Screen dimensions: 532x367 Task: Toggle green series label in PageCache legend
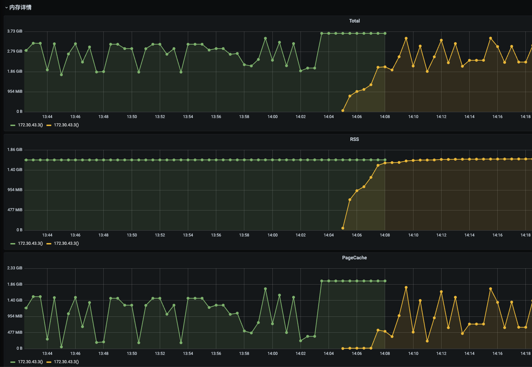click(30, 362)
